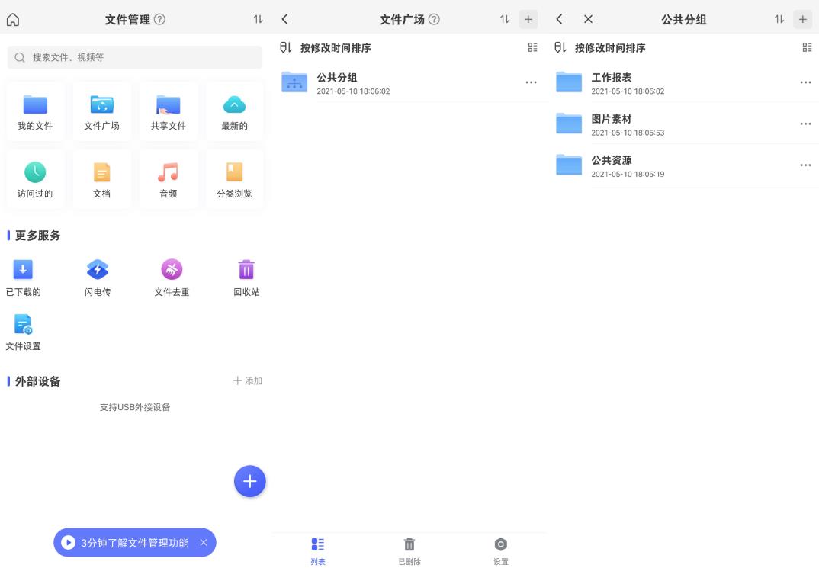
Task: Open the 闪电传 (lightning transfer) feature
Action: tap(98, 276)
